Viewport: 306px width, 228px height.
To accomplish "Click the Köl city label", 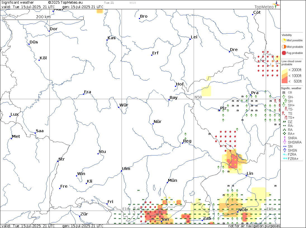I will [x=43, y=58].
